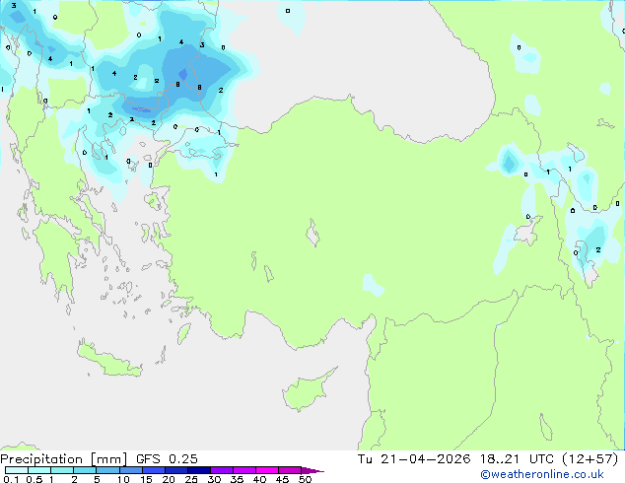Open the weatheronline.co.uk link
The image size is (625, 483).
coord(541,474)
